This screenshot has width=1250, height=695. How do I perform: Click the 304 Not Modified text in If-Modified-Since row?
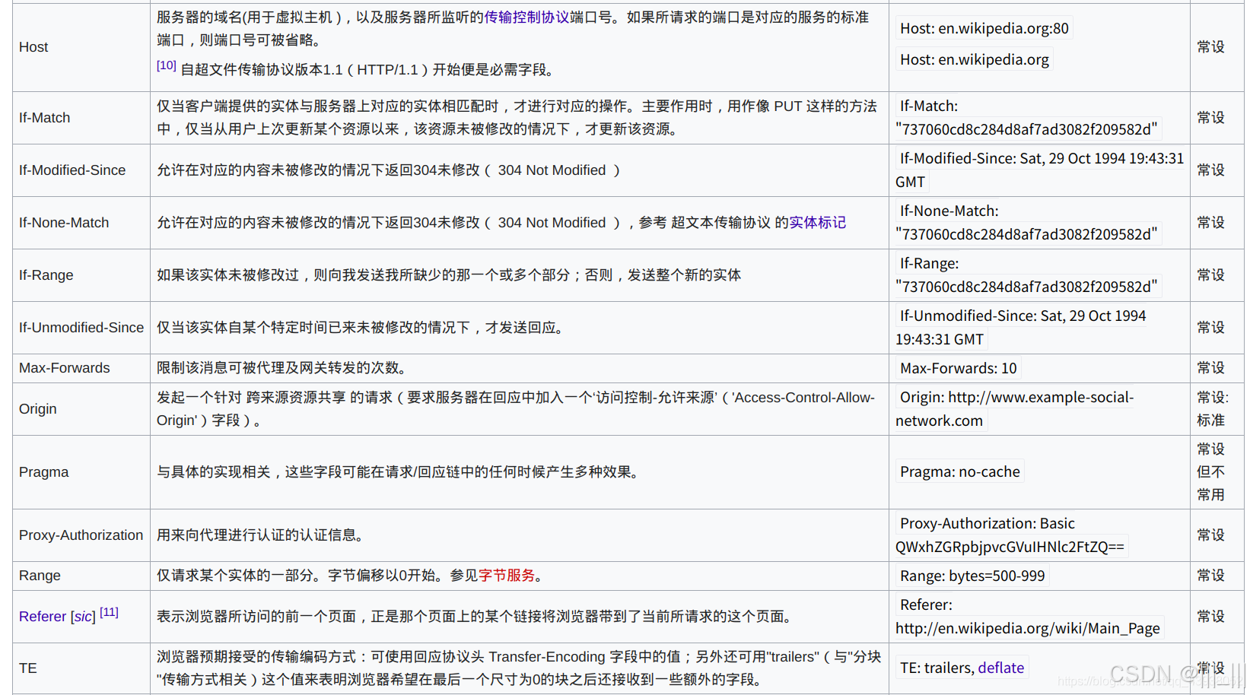(552, 170)
